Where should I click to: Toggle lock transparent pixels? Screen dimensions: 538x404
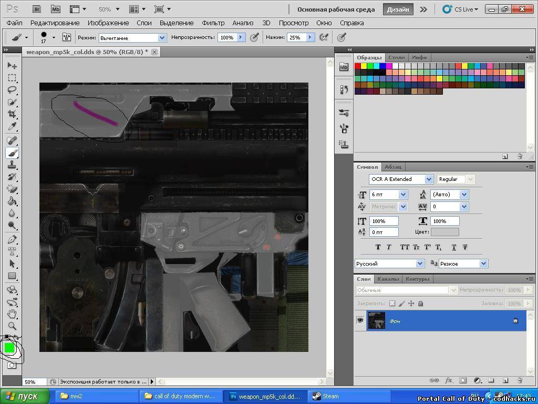[392, 304]
